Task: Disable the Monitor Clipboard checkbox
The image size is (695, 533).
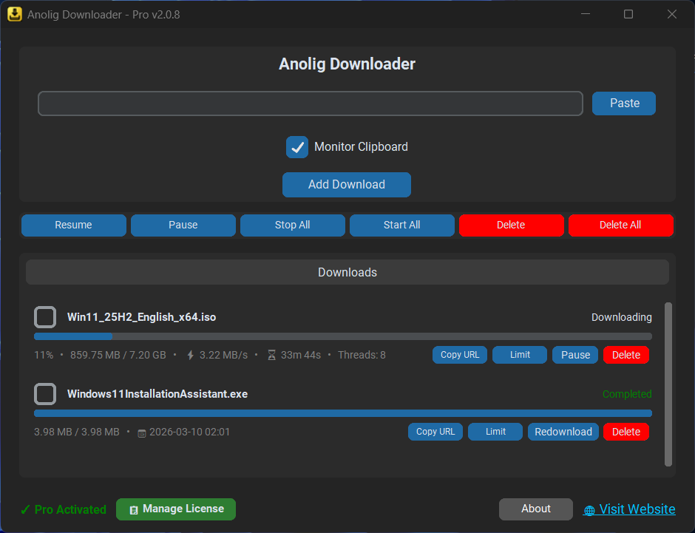Action: (296, 147)
